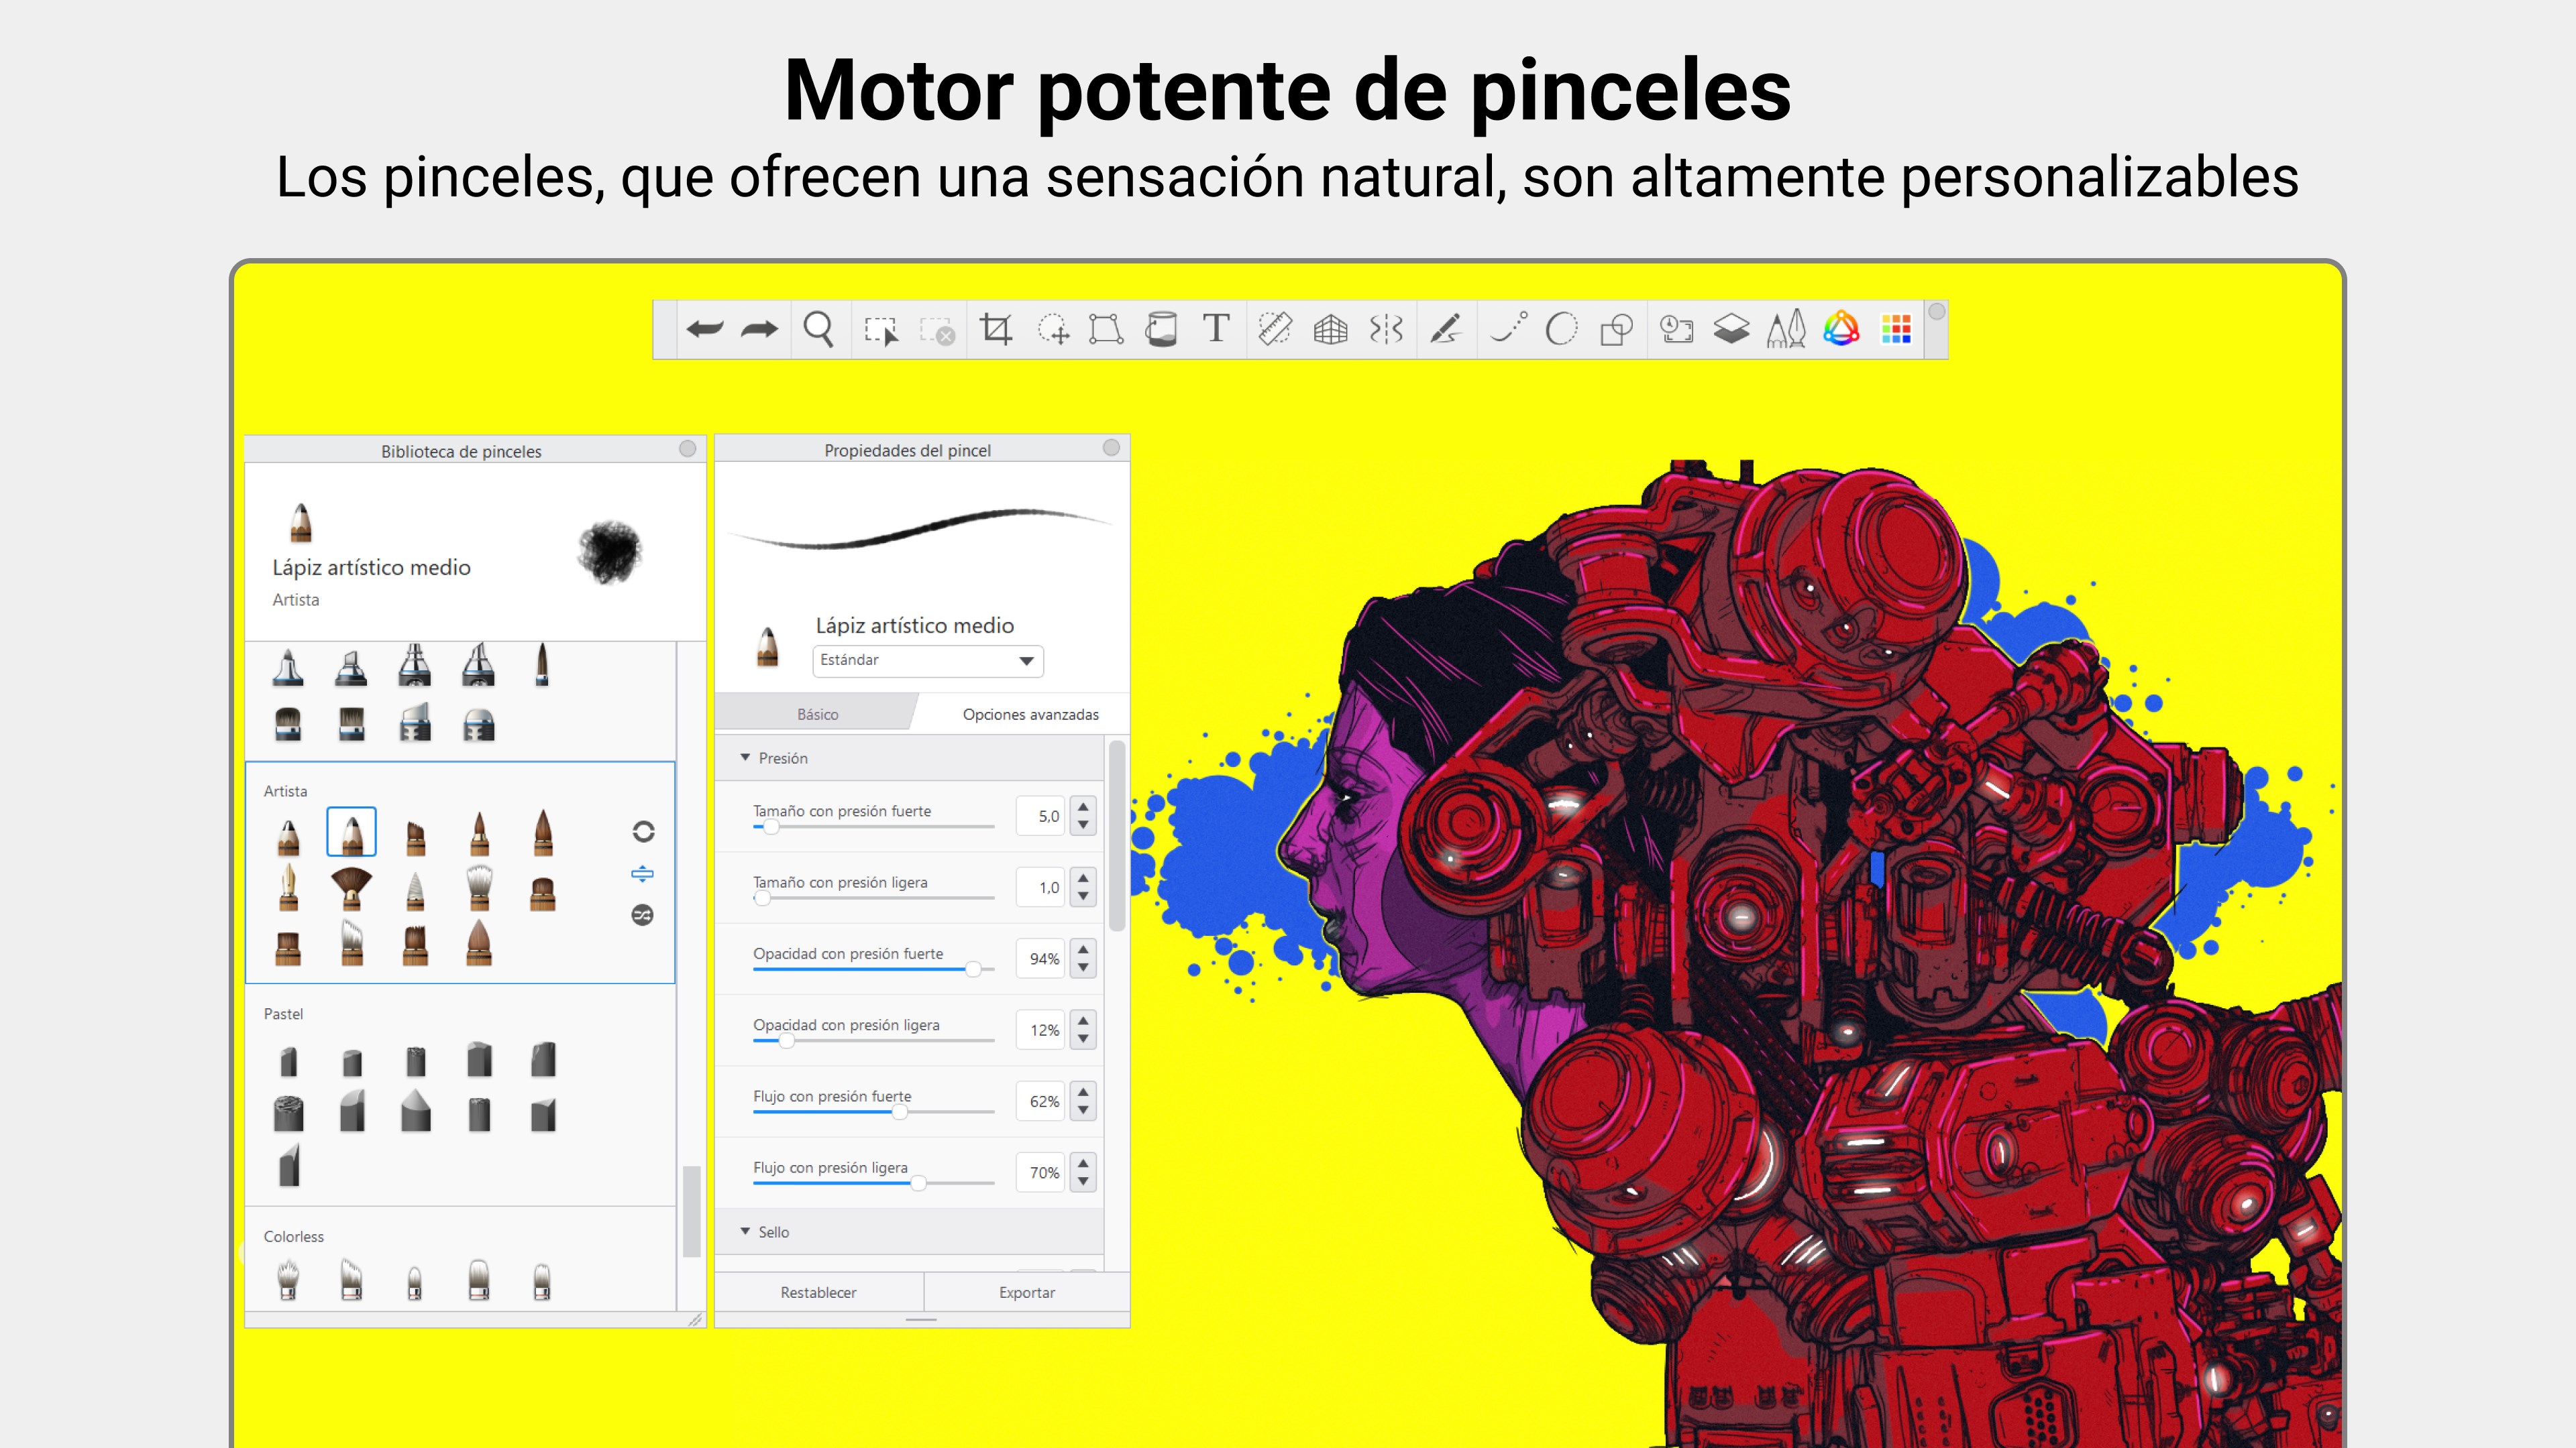Click the blue divider icon beside Artista
Image resolution: width=2576 pixels, height=1448 pixels.
point(643,873)
